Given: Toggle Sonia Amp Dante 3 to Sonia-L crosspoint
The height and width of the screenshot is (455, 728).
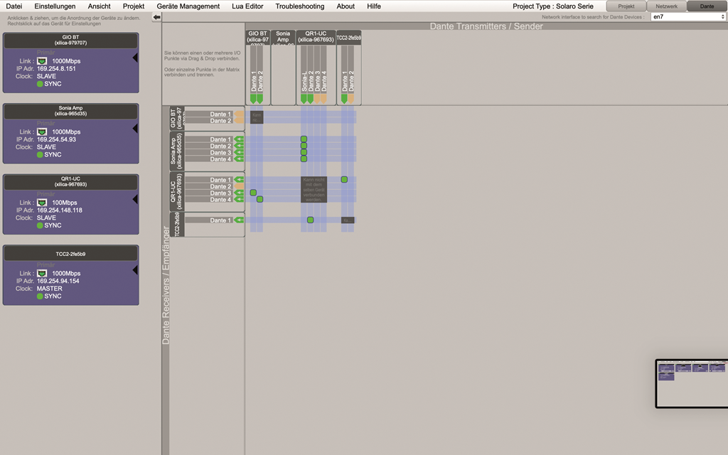Looking at the screenshot, I should click(x=304, y=152).
